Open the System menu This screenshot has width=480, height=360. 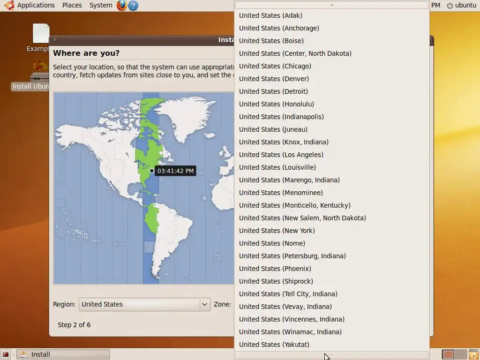pyautogui.click(x=101, y=5)
